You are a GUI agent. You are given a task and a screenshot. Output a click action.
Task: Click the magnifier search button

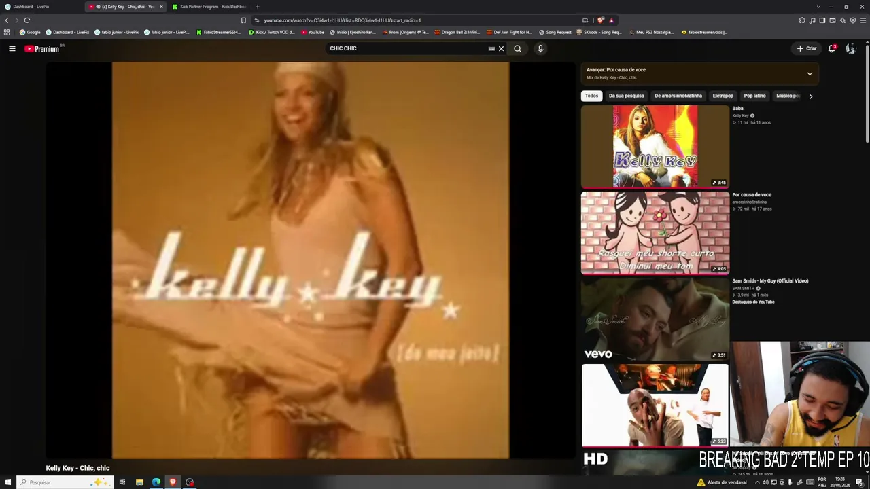pyautogui.click(x=517, y=49)
